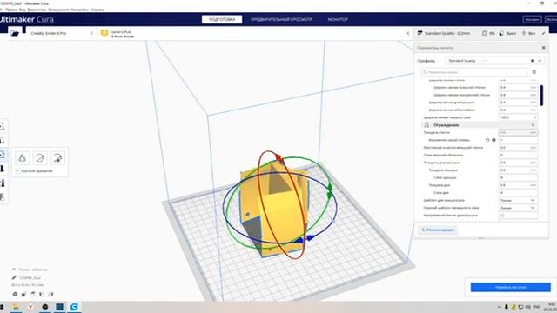Show hidden tray icons chevron

[499, 307]
